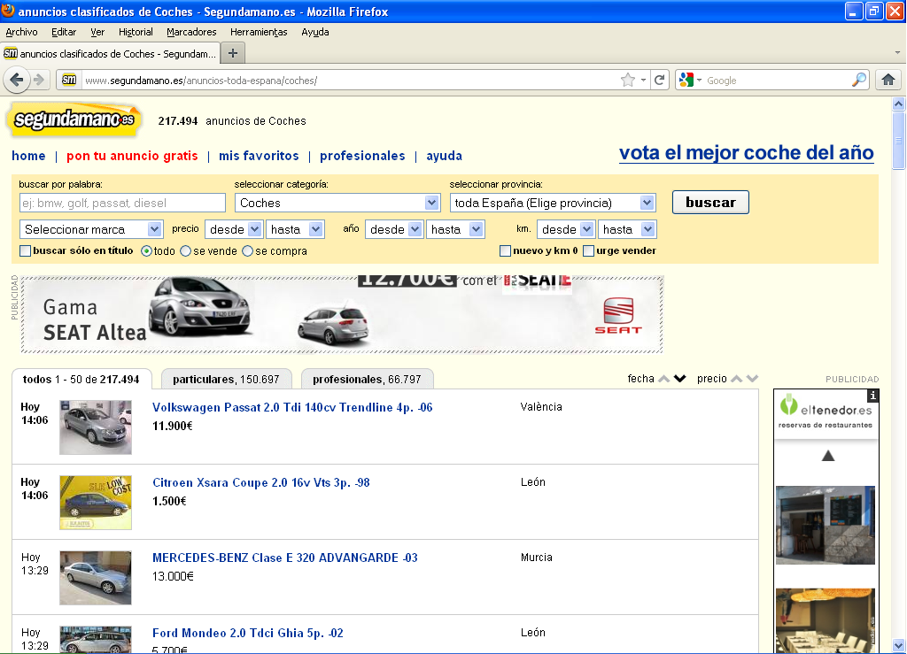Open address bar history dropdown arrow
The width and height of the screenshot is (907, 654).
(x=643, y=81)
